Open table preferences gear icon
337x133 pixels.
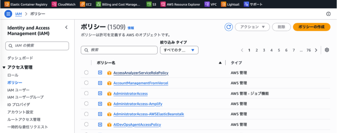(x=327, y=50)
